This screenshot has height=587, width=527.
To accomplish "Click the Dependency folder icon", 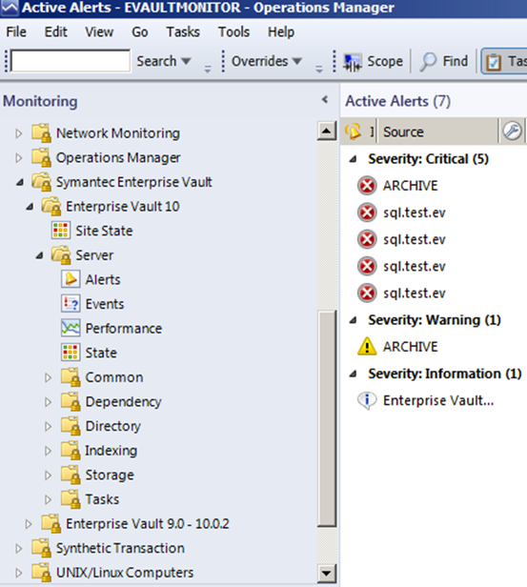I will [x=71, y=401].
